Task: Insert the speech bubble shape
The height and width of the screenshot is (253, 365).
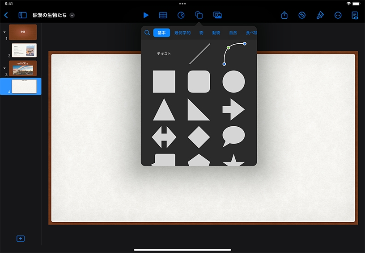Action: tap(233, 137)
